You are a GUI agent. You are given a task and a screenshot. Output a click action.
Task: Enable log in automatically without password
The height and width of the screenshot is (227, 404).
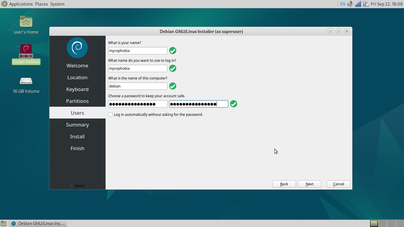click(110, 114)
